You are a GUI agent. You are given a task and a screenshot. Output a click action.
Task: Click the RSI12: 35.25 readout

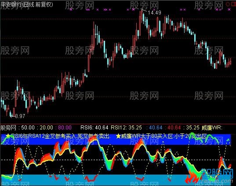(x=126, y=128)
